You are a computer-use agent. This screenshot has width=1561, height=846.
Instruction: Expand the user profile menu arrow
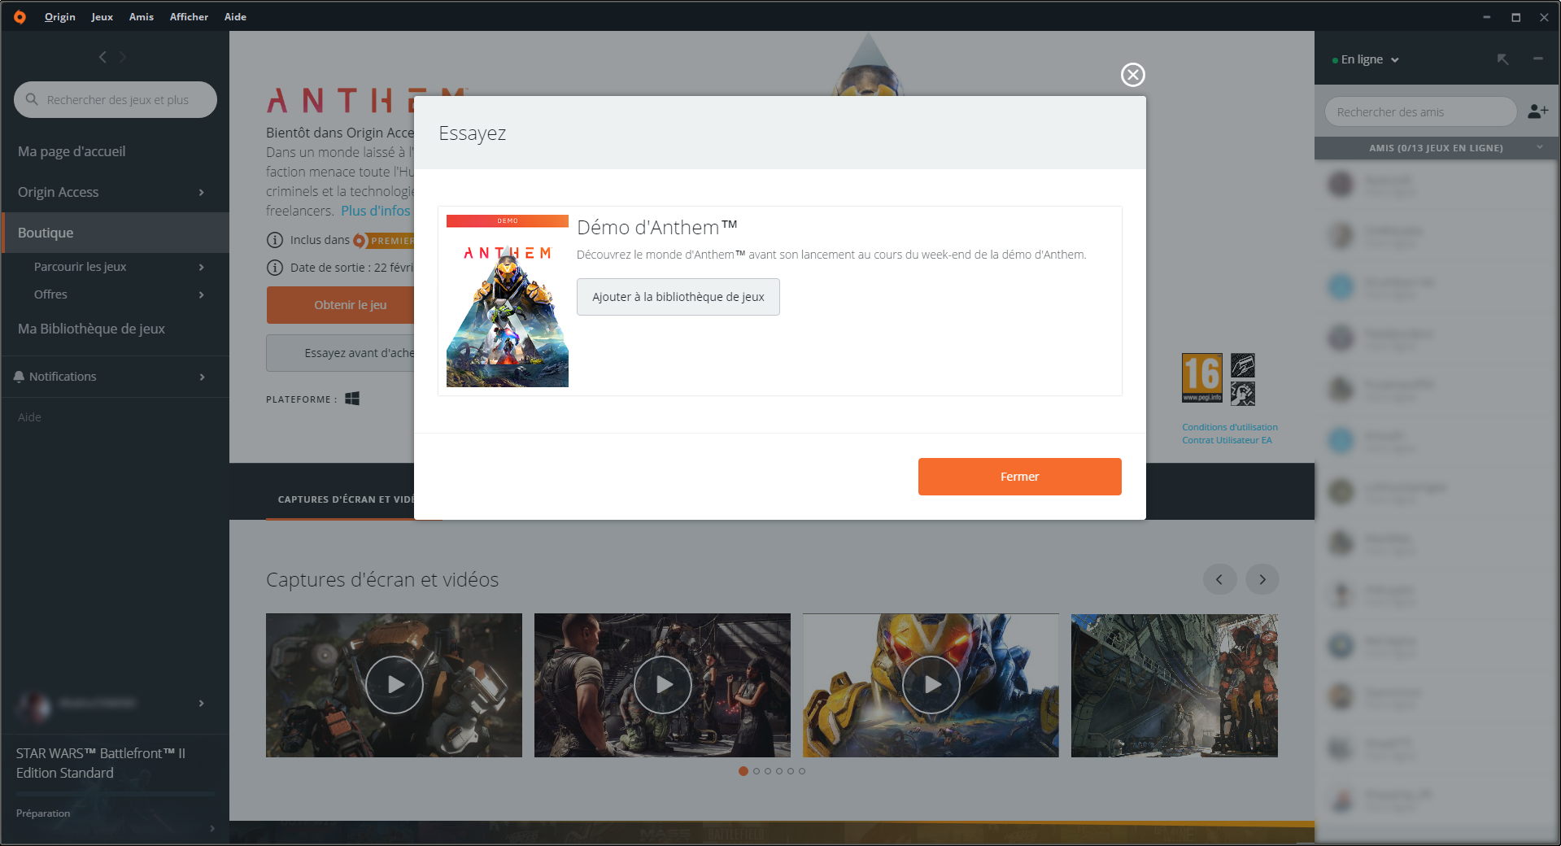tap(202, 703)
